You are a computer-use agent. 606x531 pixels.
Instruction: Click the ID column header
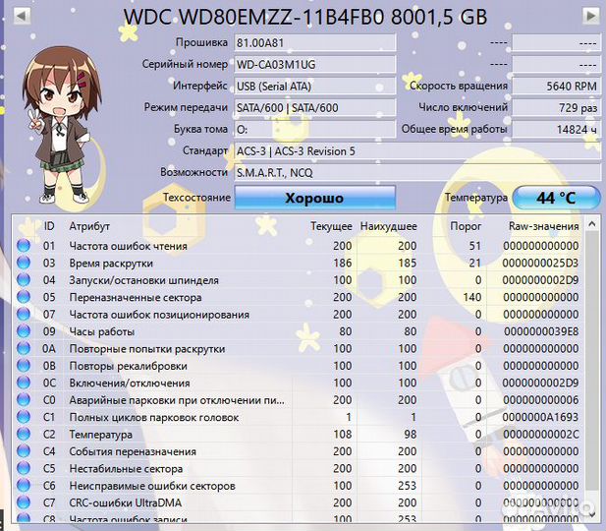tap(49, 226)
